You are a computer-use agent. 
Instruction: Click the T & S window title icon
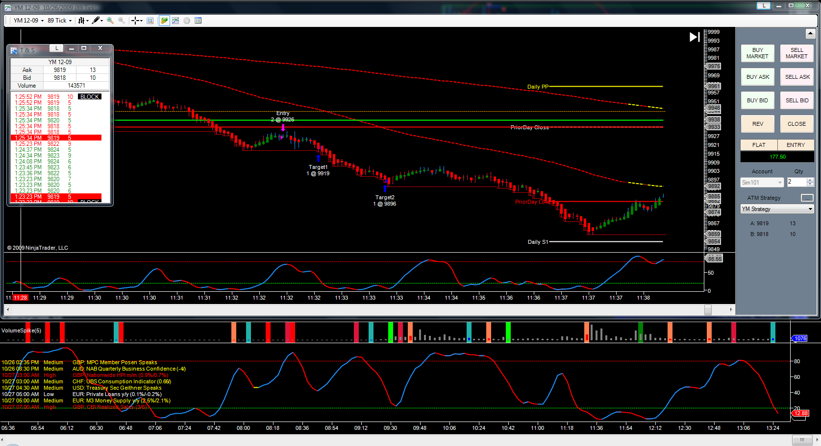point(14,50)
